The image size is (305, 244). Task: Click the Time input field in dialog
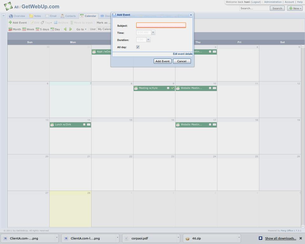tap(144, 32)
